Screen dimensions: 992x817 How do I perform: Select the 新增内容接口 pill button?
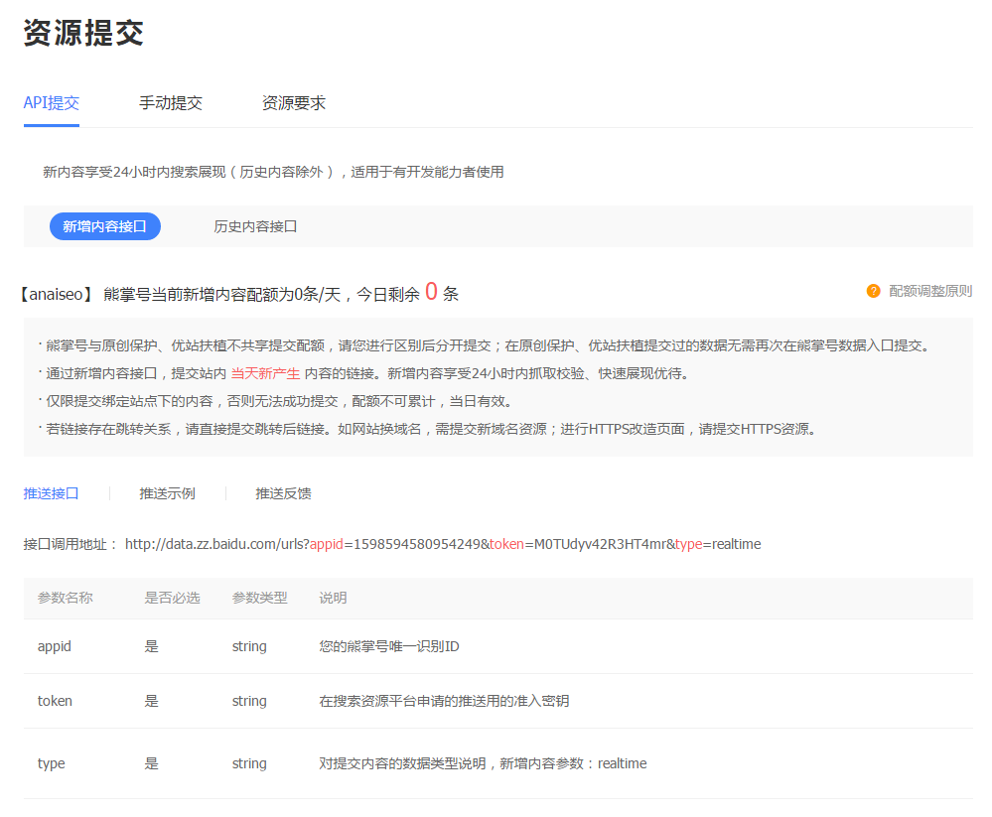pyautogui.click(x=105, y=226)
